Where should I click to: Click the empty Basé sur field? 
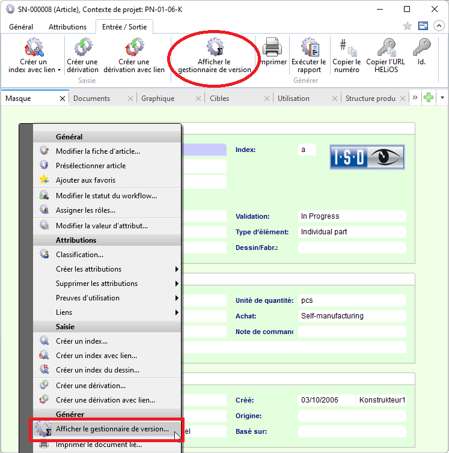point(352,431)
